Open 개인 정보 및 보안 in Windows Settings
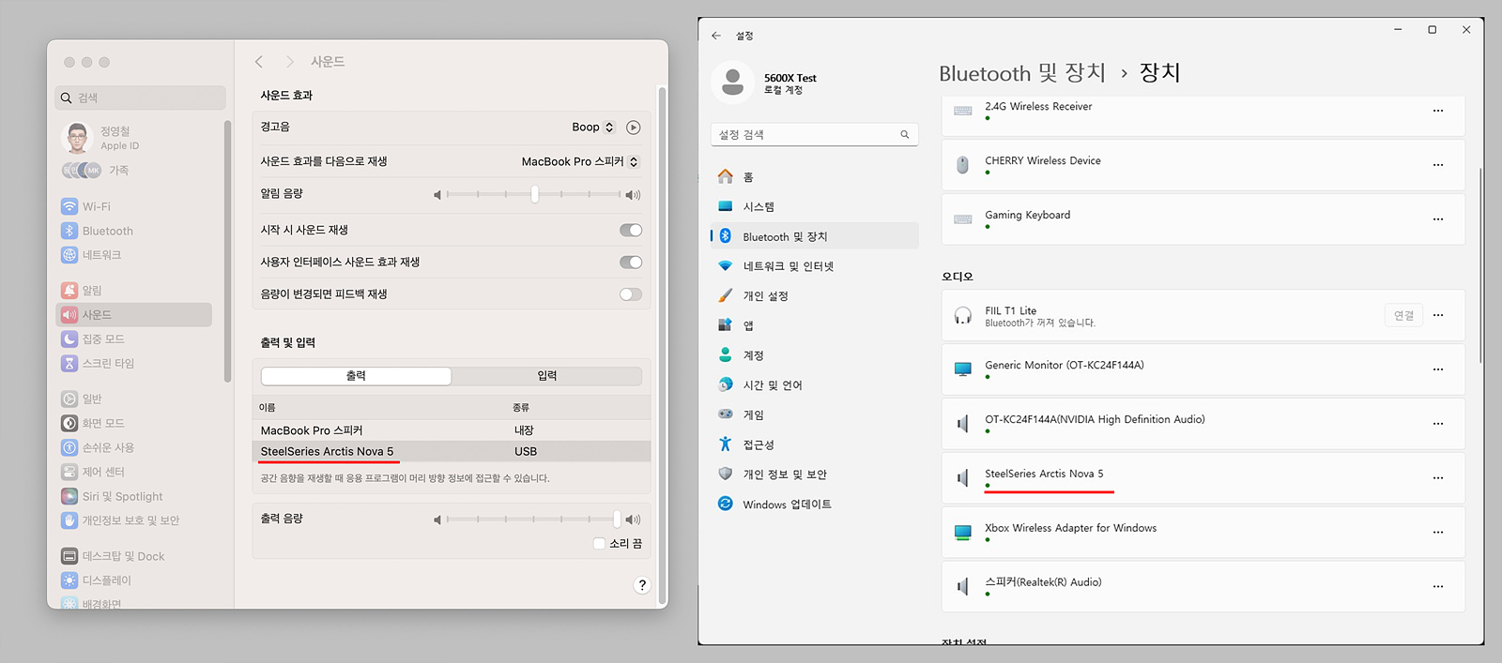Screen dimensions: 1502x663 pyautogui.click(x=814, y=475)
